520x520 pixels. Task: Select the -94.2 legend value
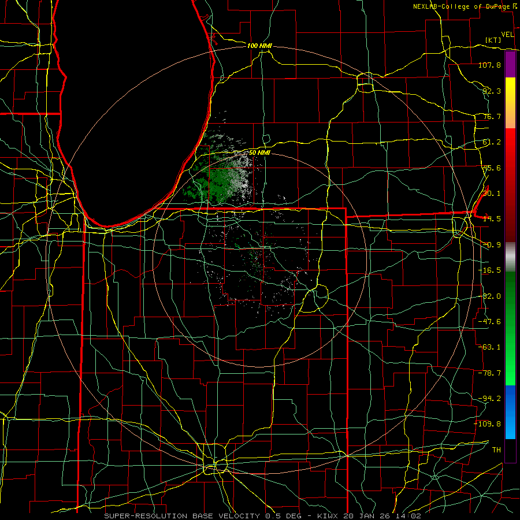tap(489, 398)
